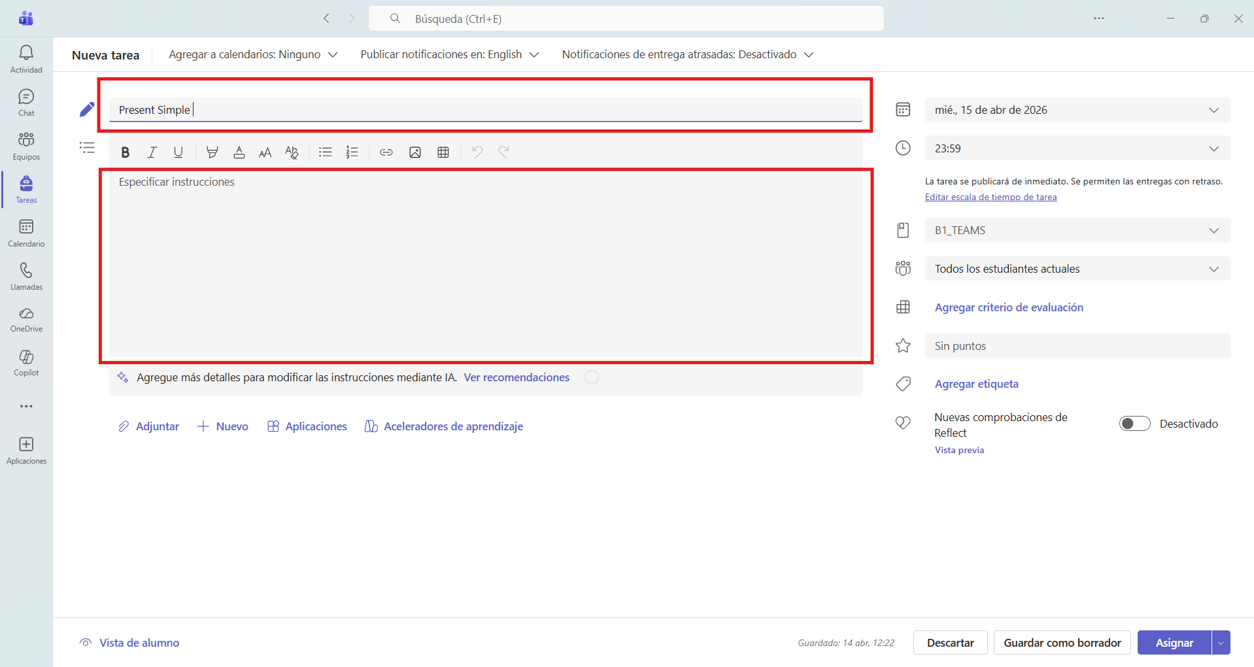Click Guardar como borrador
The image size is (1254, 667).
coord(1062,643)
